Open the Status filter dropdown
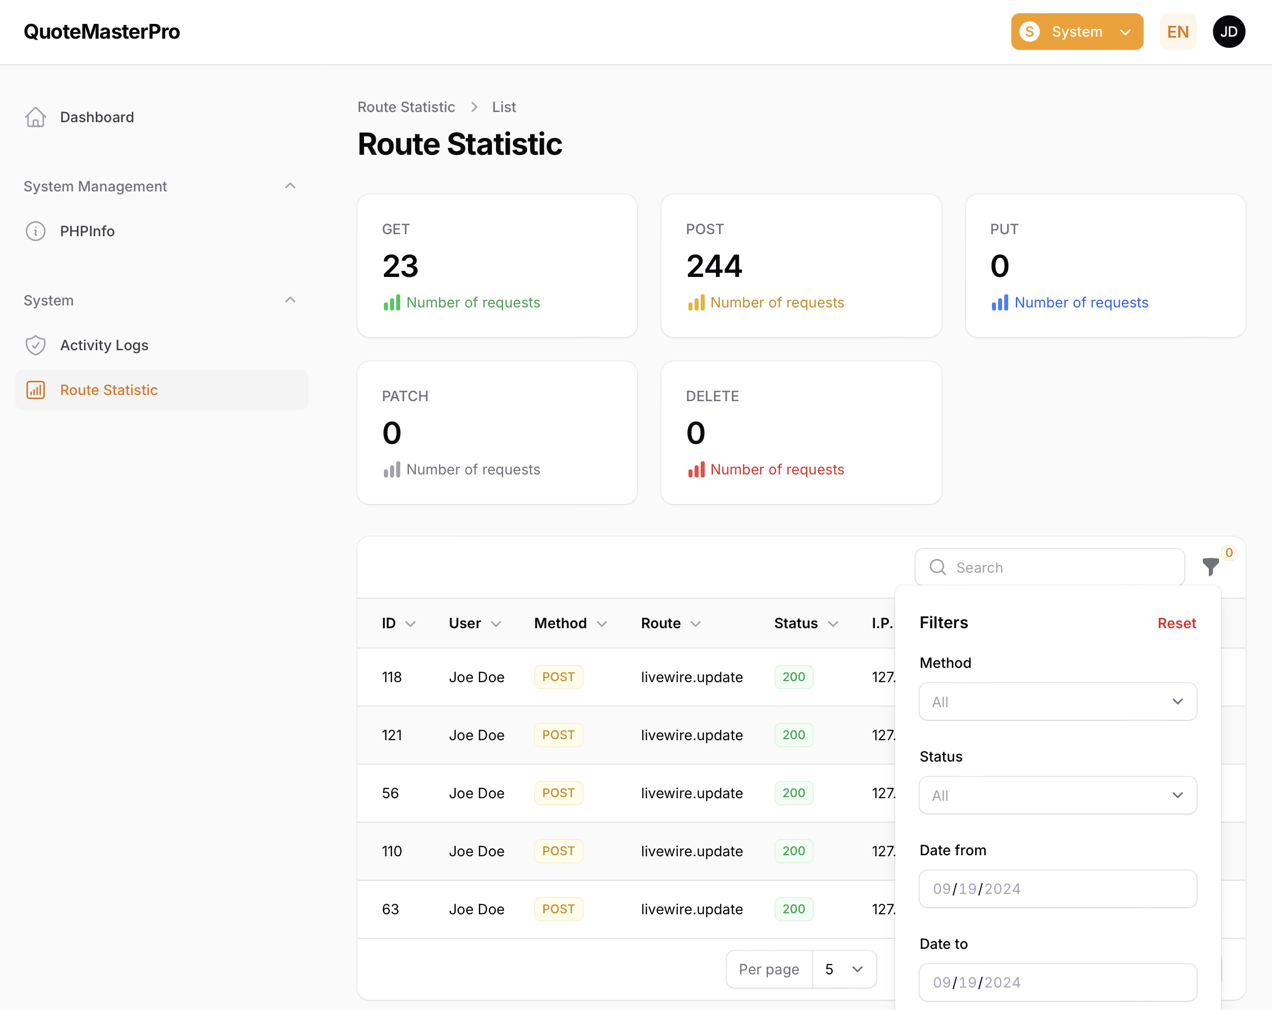Image resolution: width=1272 pixels, height=1010 pixels. [1057, 795]
